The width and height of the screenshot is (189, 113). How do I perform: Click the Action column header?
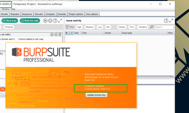pos(112,33)
